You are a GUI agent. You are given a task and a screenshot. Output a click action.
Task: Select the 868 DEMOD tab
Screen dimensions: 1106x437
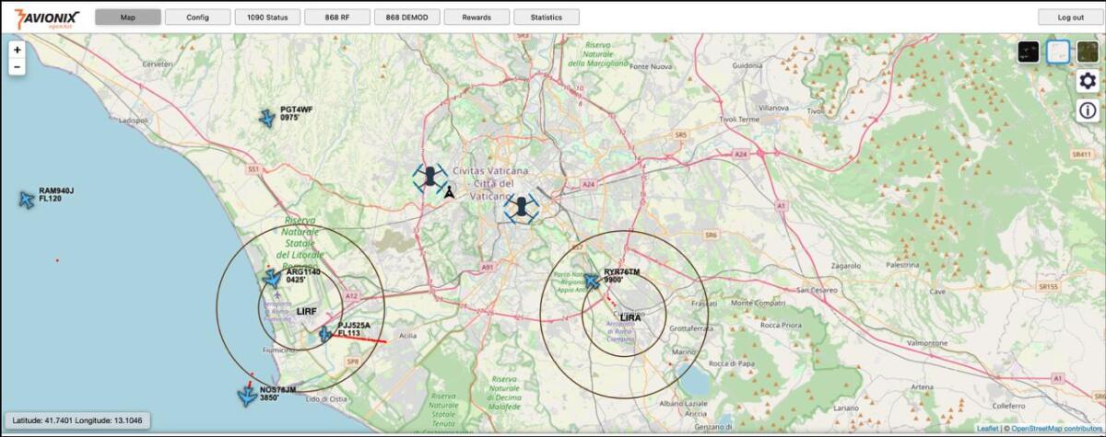pyautogui.click(x=406, y=17)
